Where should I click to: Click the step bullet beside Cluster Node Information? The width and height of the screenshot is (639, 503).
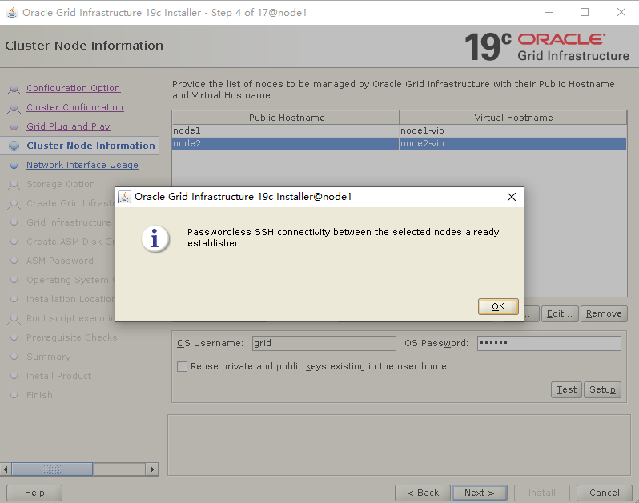14,146
